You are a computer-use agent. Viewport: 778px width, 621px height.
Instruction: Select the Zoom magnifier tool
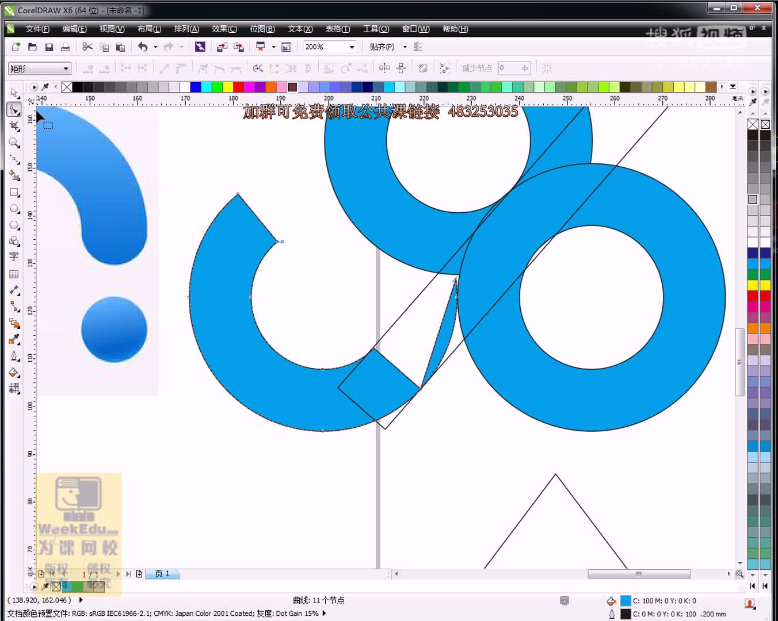14,143
